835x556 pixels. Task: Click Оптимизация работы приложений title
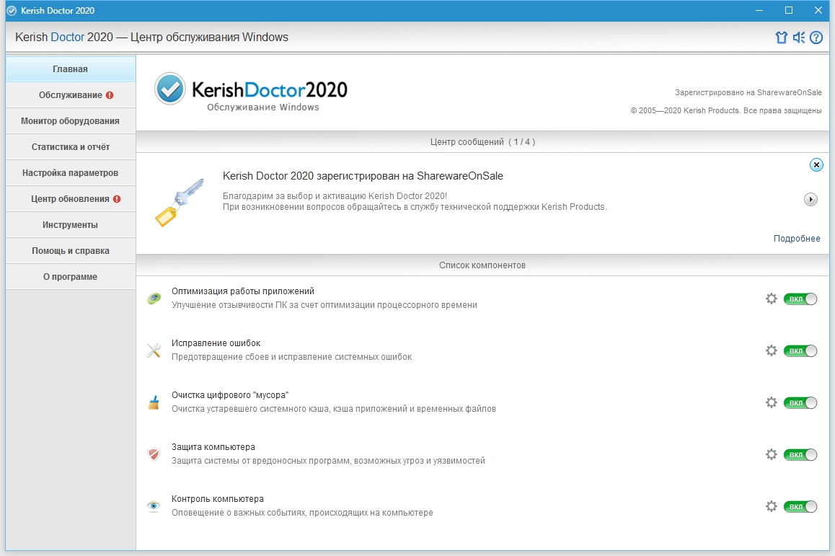click(243, 291)
